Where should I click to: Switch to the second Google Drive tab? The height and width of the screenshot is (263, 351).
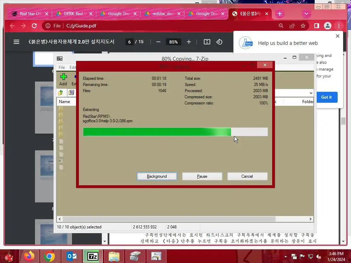[206, 14]
